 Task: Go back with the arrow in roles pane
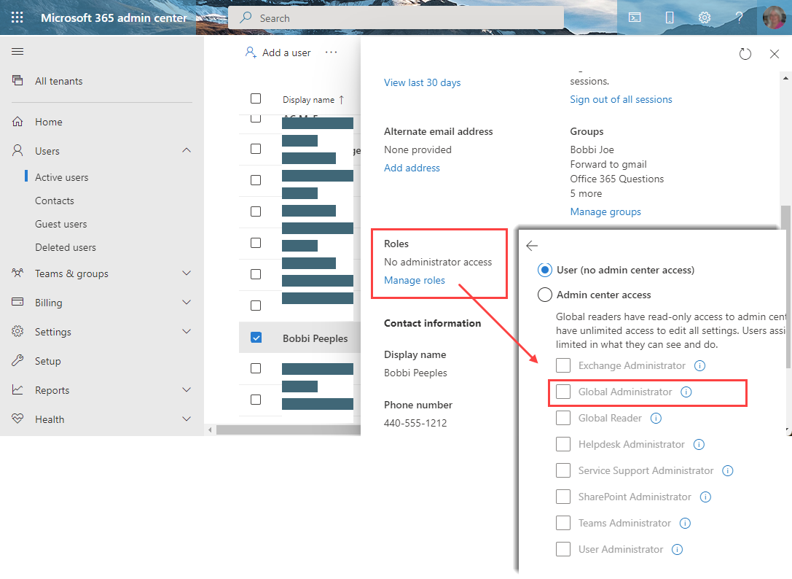(532, 246)
